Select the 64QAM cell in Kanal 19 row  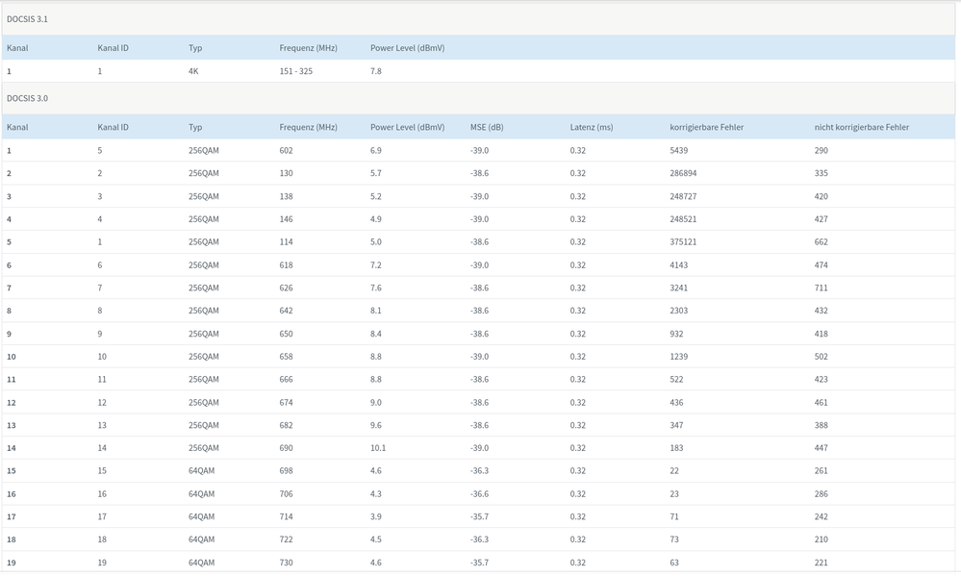tap(201, 563)
